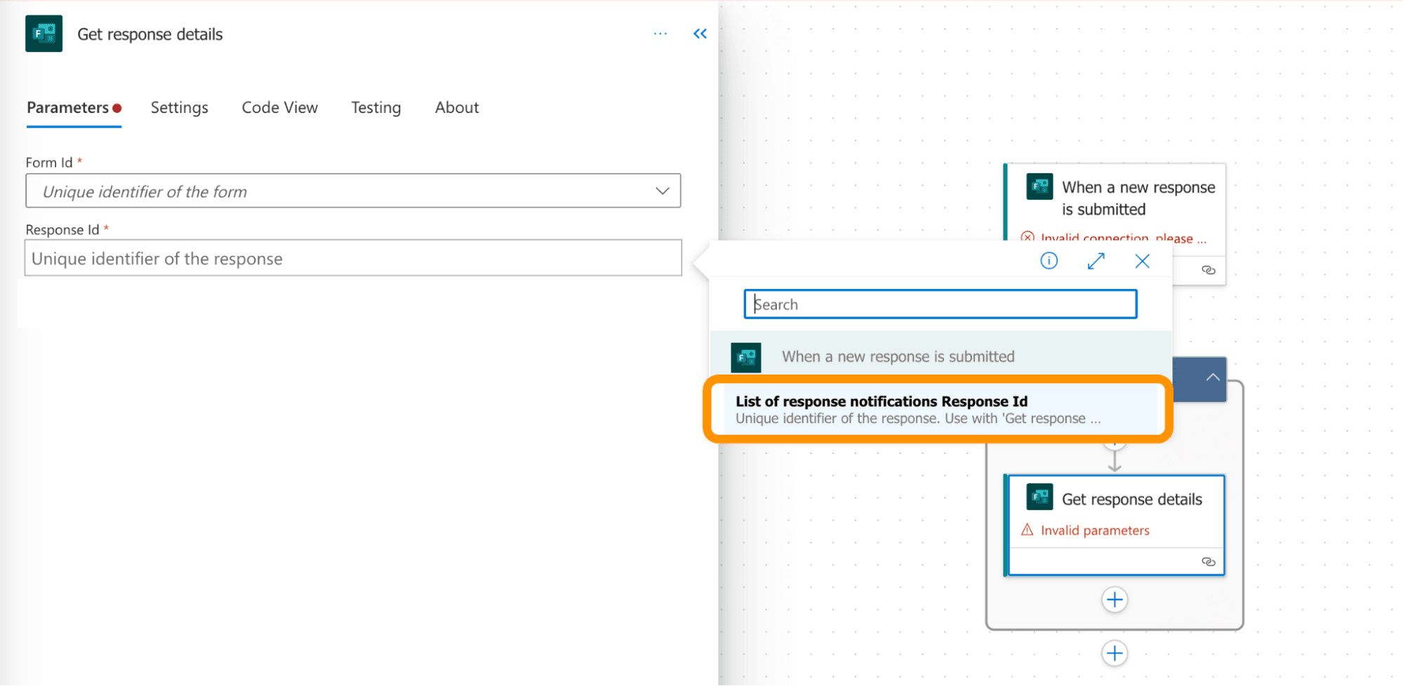Switch to the Parameters tab
1403x686 pixels.
pos(74,107)
